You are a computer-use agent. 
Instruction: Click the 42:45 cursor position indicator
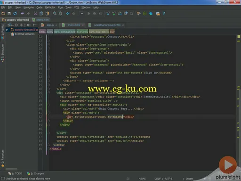coord(142,179)
